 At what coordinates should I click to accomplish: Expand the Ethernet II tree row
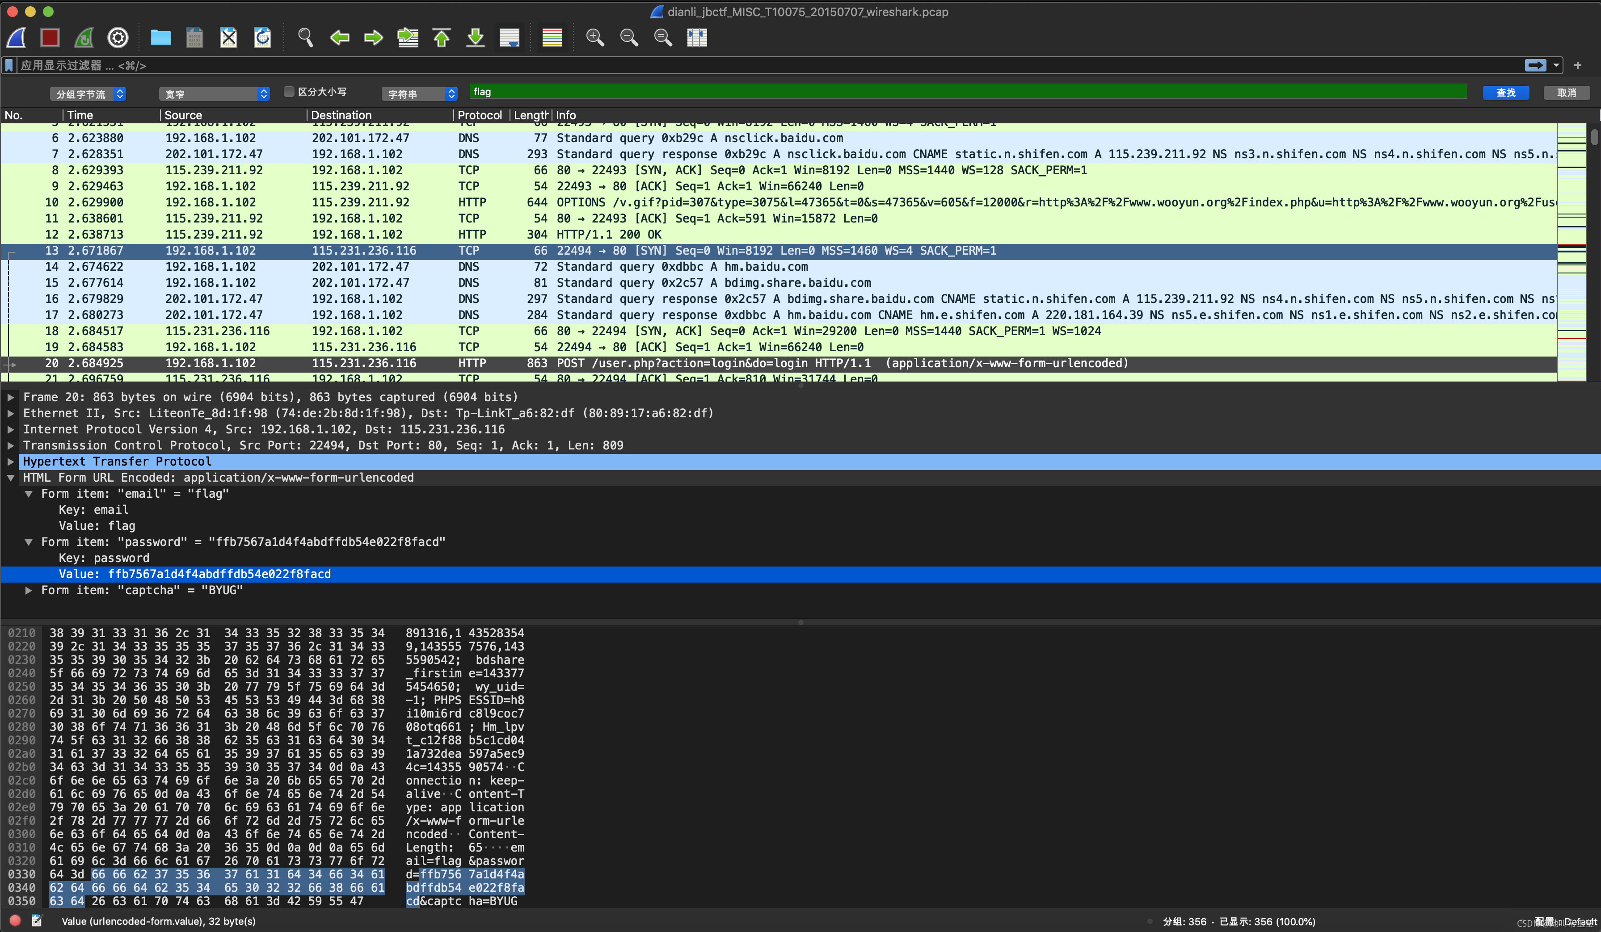pos(11,413)
